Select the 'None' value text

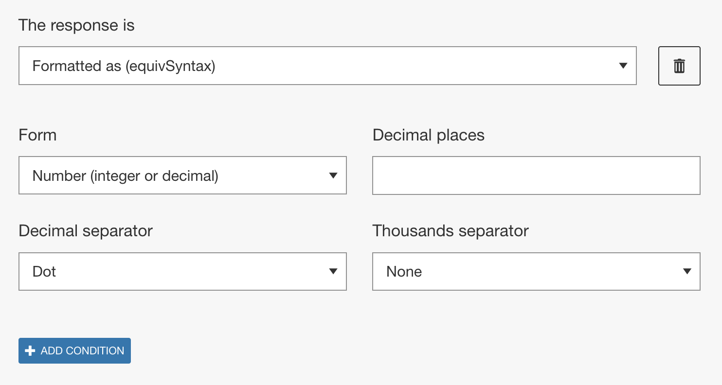[x=404, y=271]
